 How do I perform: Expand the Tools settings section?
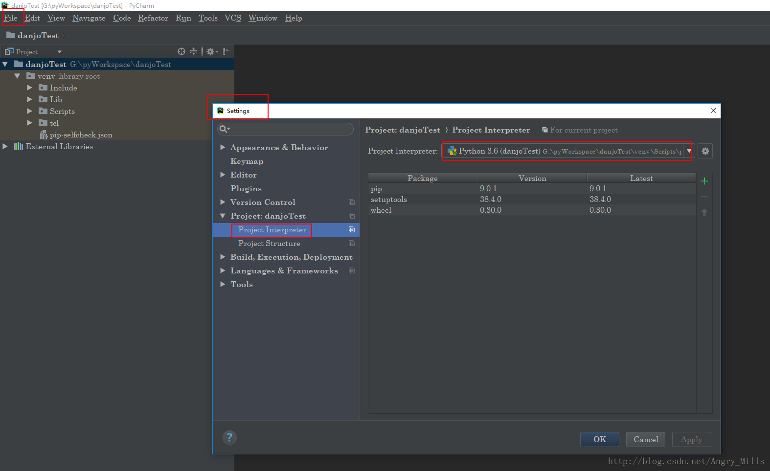[223, 284]
